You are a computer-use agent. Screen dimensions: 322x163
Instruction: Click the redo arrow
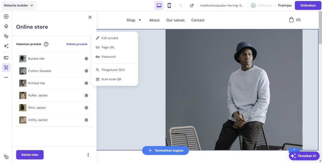(192, 6)
